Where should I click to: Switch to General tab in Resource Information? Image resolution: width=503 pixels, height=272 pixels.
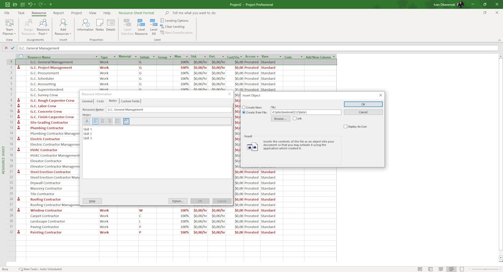[87, 101]
